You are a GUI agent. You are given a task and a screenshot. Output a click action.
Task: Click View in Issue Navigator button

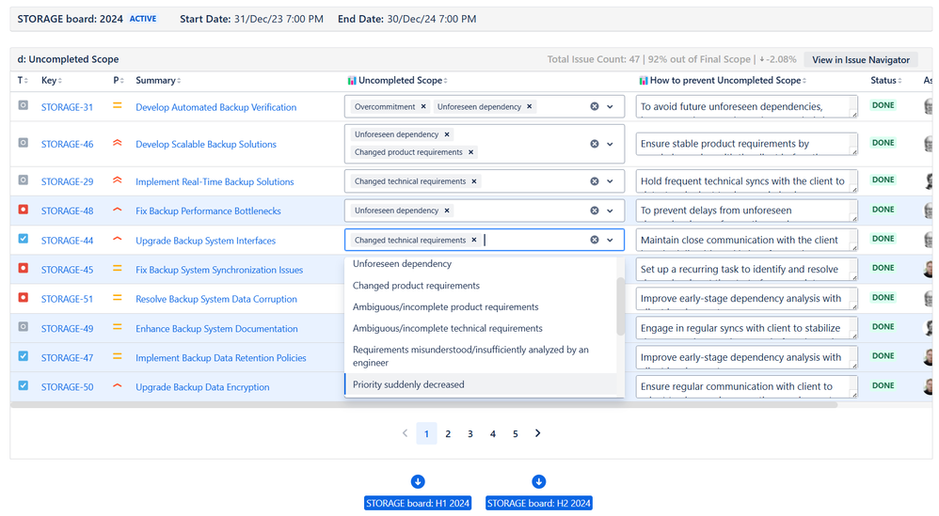point(861,60)
